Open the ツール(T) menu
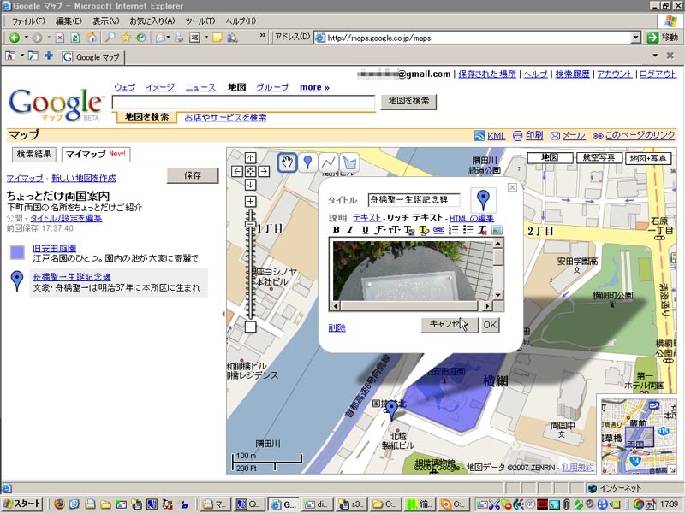 coord(200,21)
